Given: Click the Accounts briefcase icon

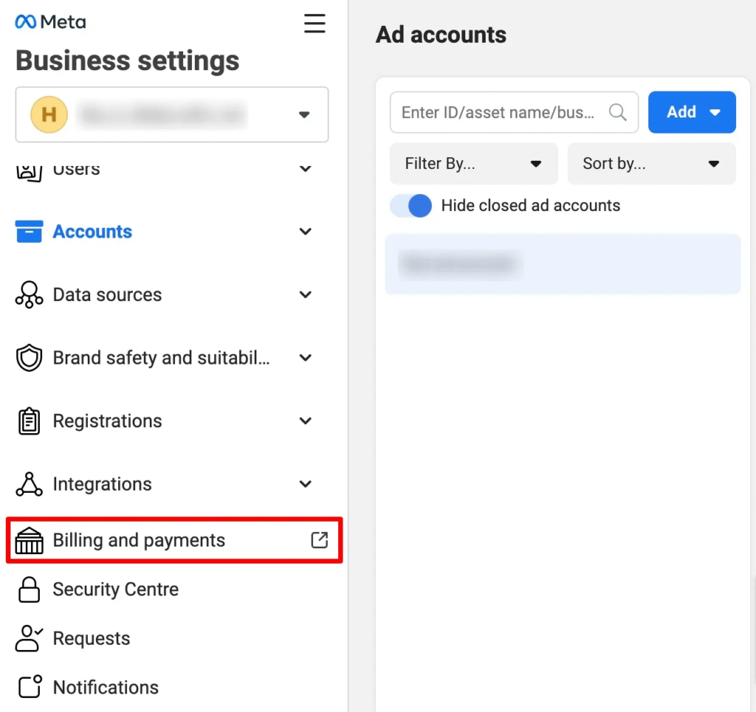Looking at the screenshot, I should (29, 231).
